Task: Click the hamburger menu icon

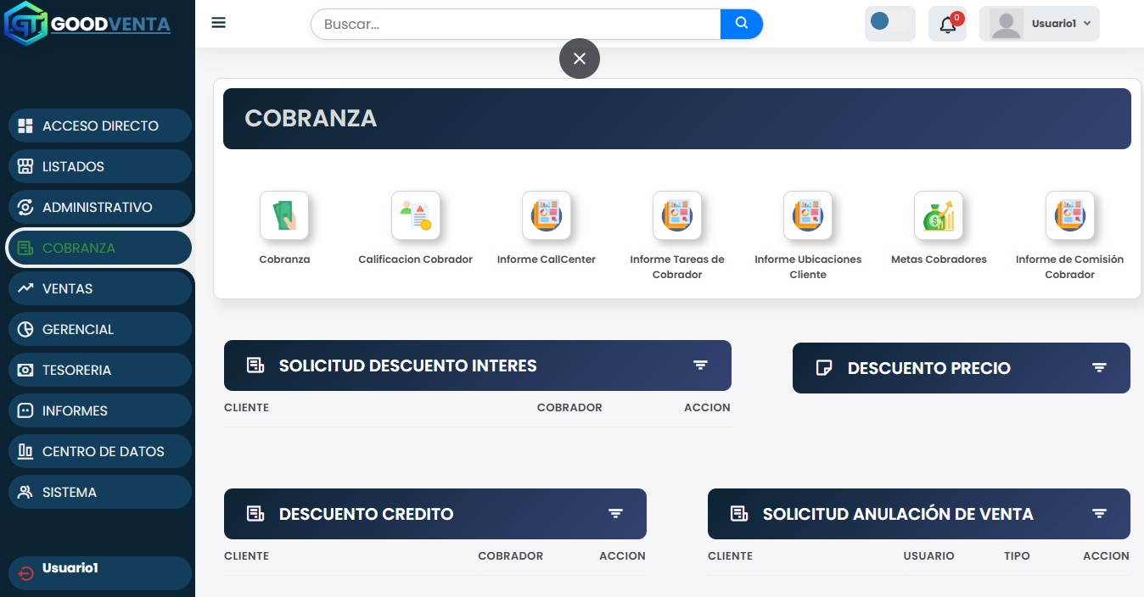Action: coord(219,23)
